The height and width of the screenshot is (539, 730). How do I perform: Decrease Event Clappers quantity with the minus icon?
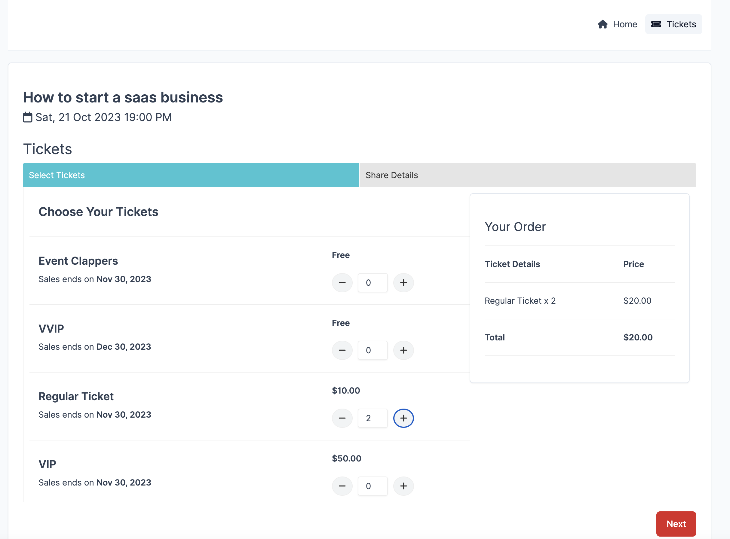[342, 282]
